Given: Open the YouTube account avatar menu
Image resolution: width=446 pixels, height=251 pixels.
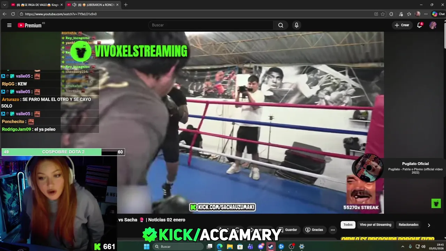Looking at the screenshot, I should tap(433, 25).
